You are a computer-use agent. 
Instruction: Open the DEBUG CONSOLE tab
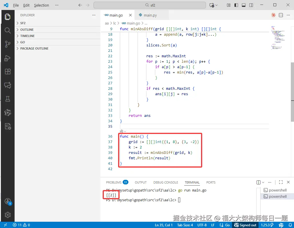click(x=166, y=182)
